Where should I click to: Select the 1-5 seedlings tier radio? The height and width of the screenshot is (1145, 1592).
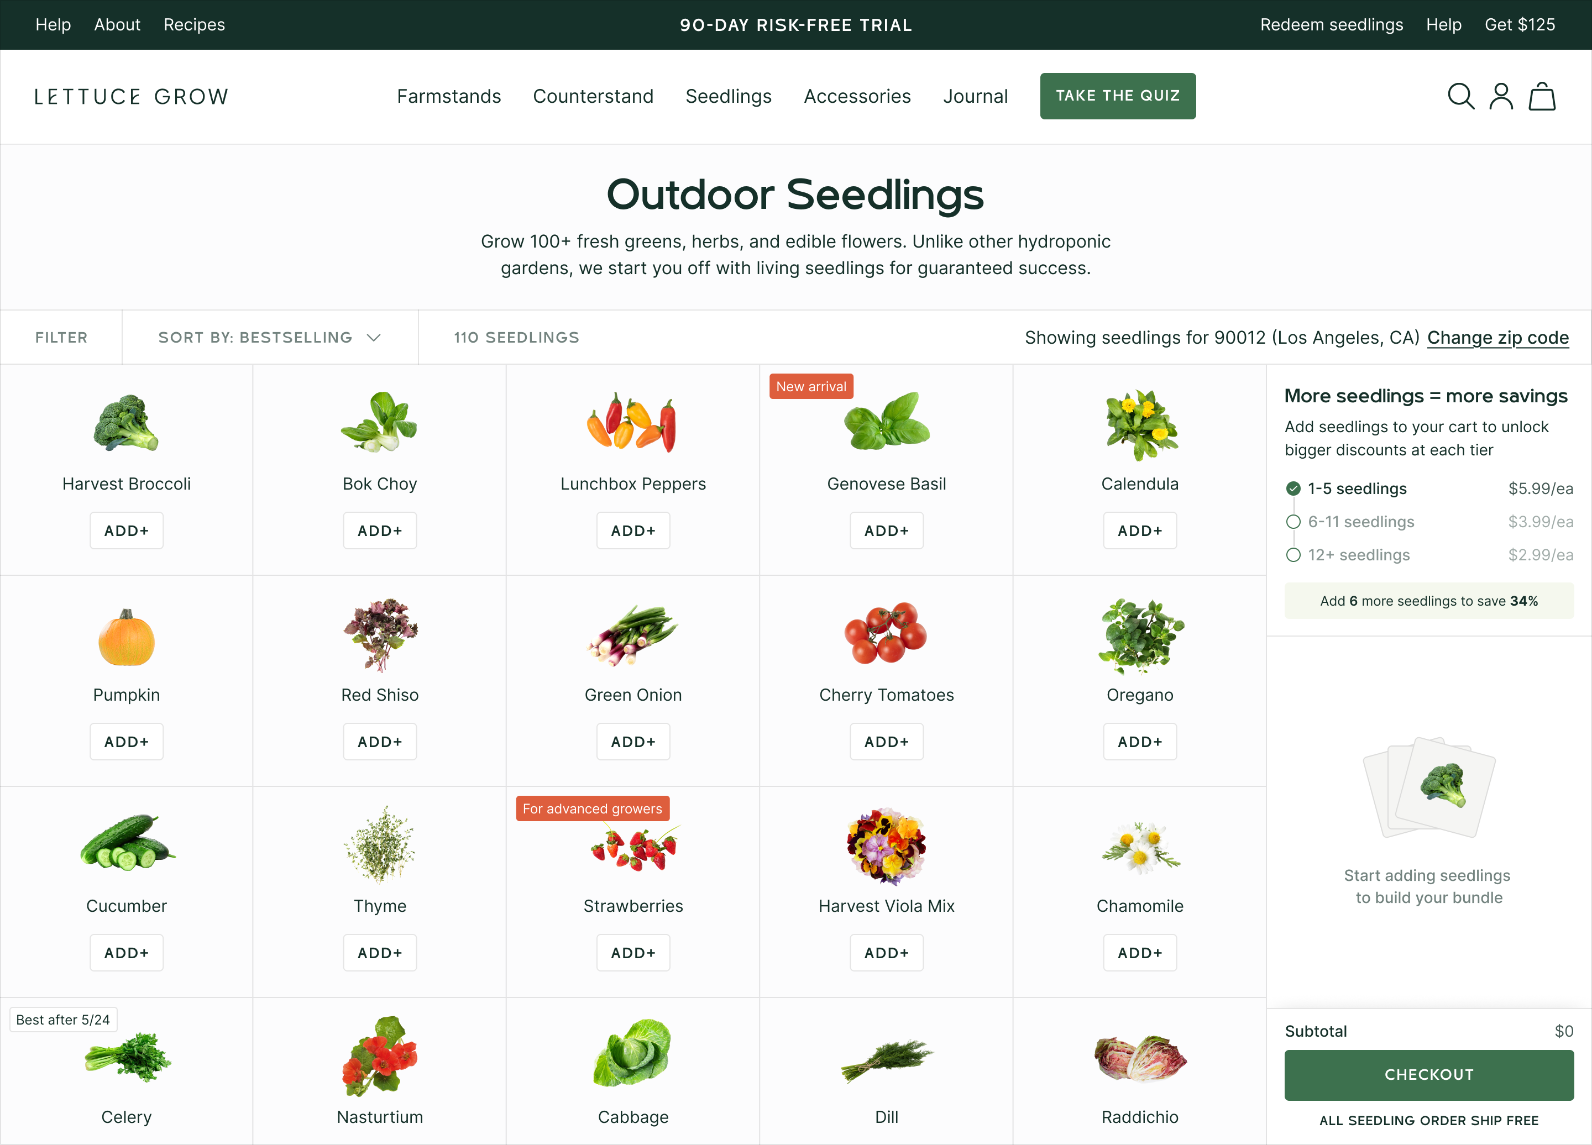tap(1293, 489)
